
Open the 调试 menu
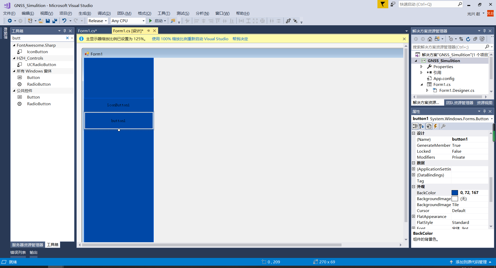pyautogui.click(x=104, y=13)
